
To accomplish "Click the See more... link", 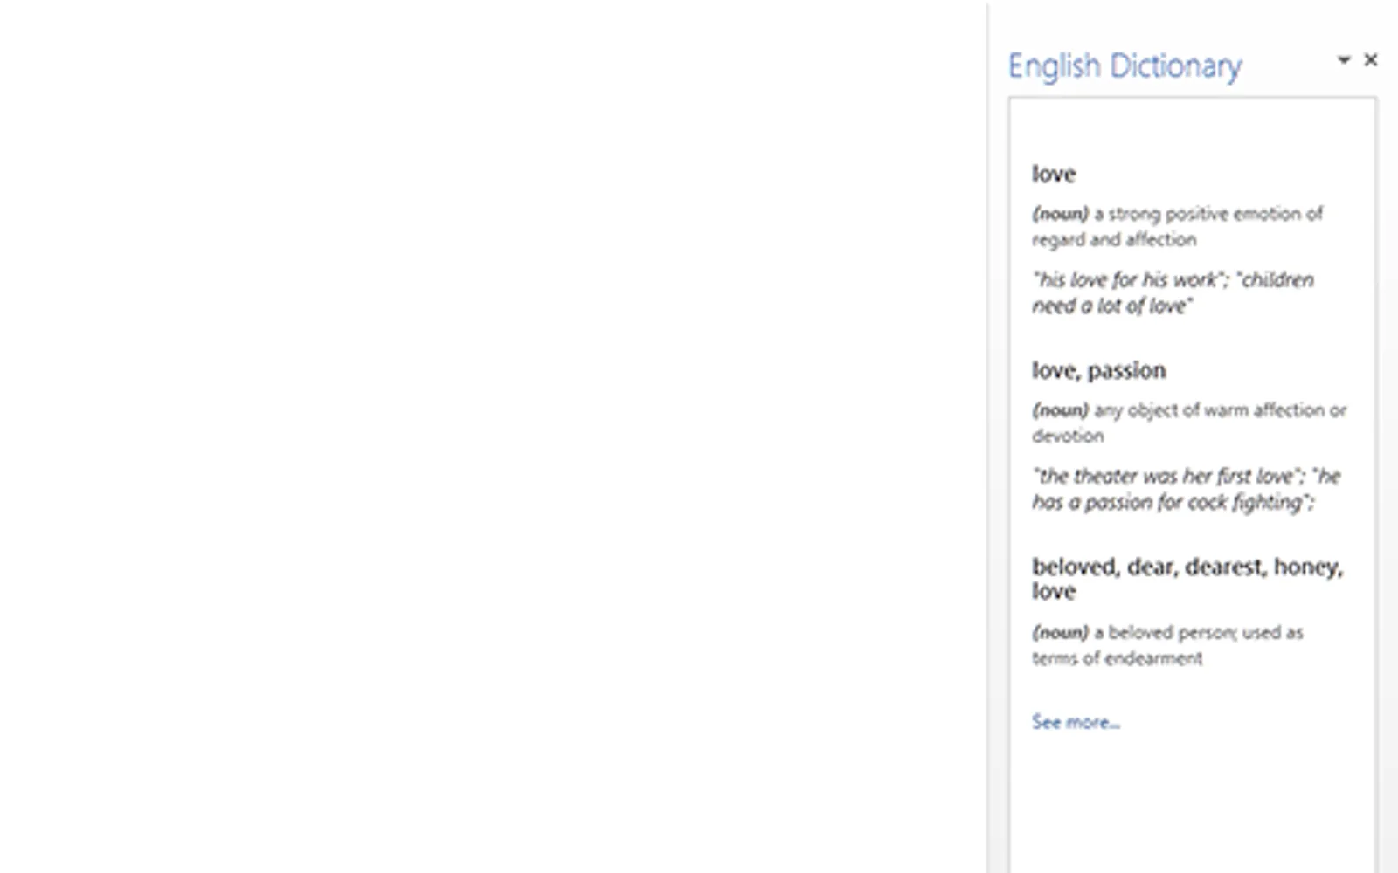I will pyautogui.click(x=1076, y=722).
